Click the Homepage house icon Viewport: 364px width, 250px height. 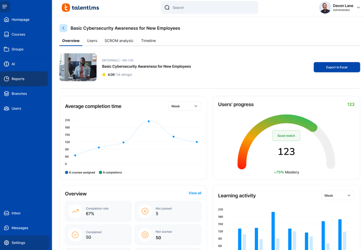coord(6,19)
